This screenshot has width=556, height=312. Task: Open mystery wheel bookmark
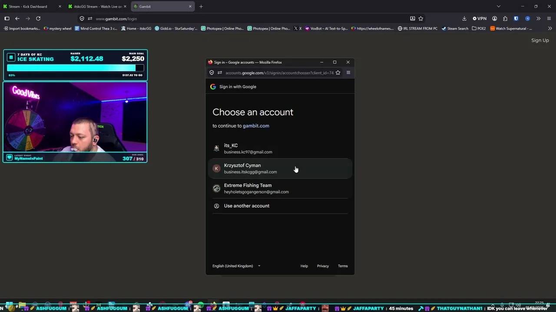click(x=57, y=29)
